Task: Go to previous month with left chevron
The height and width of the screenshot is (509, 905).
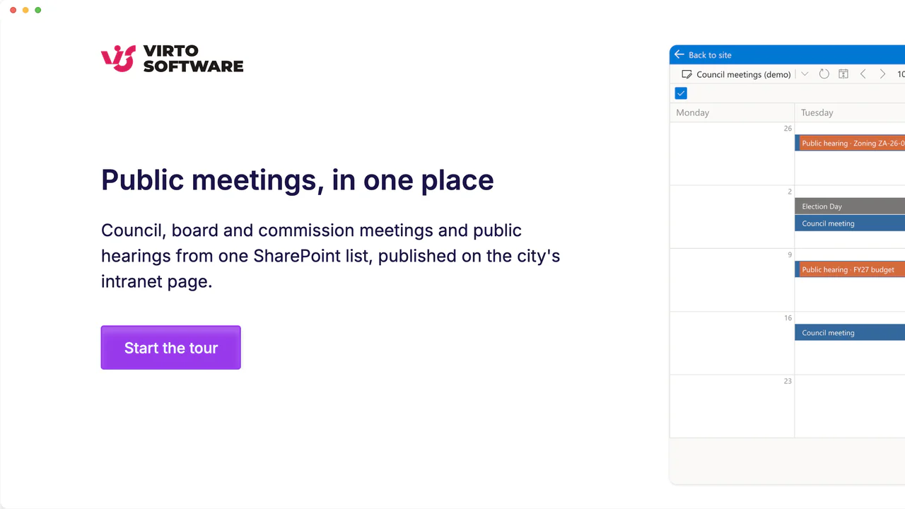Action: 863,74
